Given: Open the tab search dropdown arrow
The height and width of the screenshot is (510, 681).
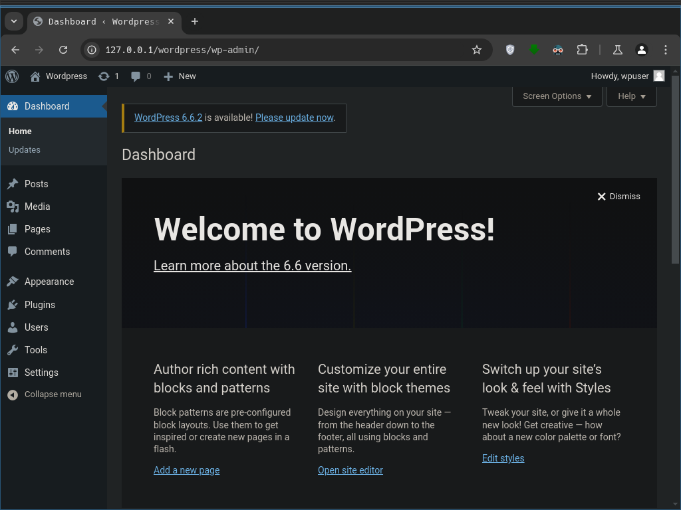Looking at the screenshot, I should click(x=14, y=21).
